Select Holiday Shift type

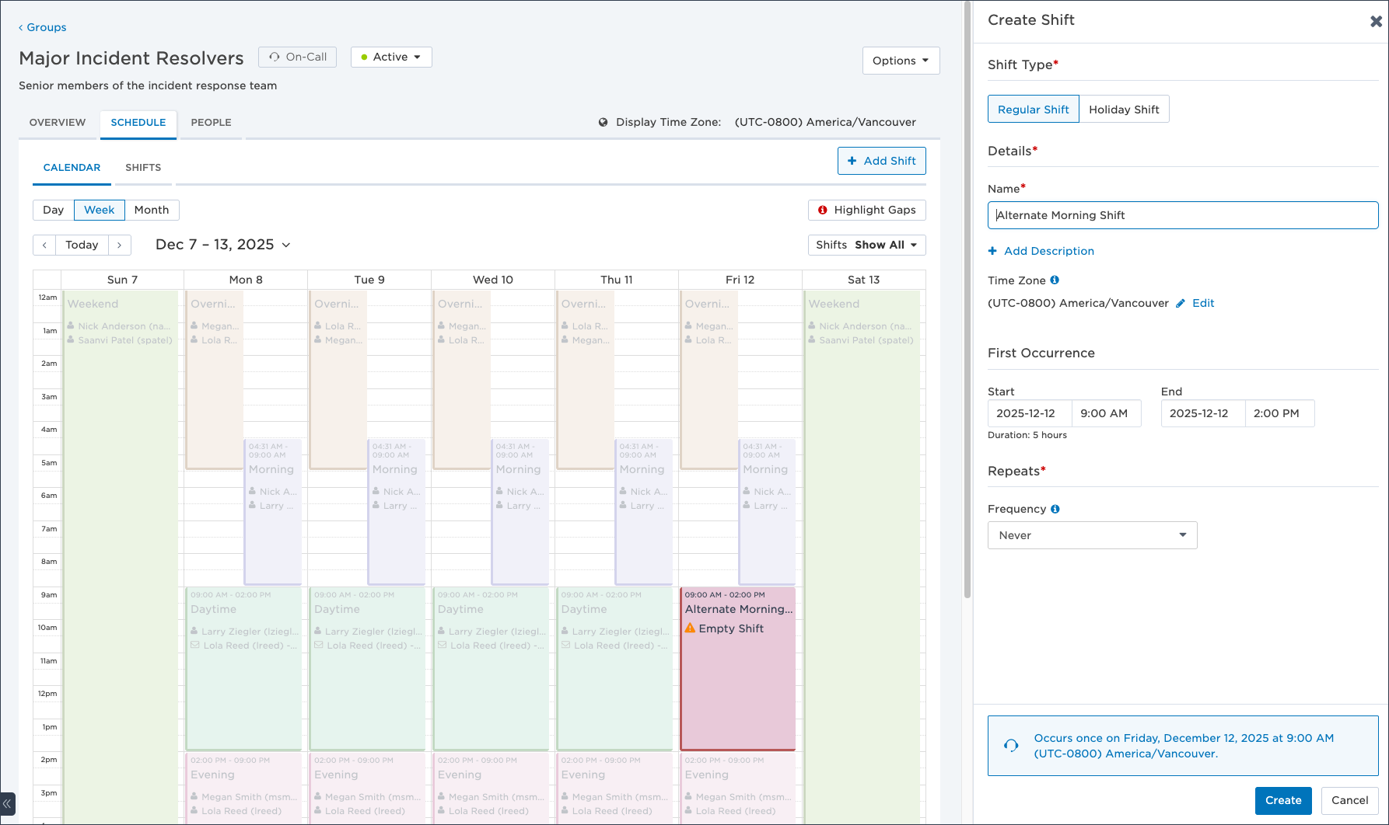pos(1123,110)
